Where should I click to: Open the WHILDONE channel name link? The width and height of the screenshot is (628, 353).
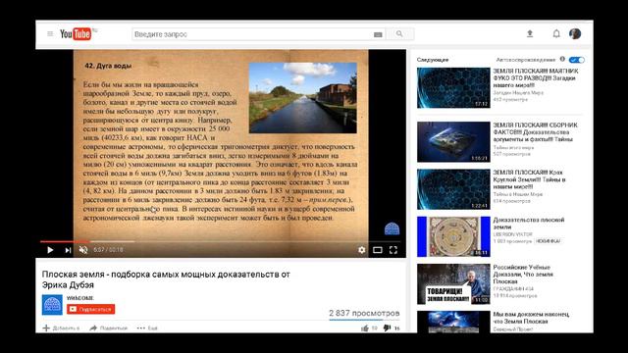pyautogui.click(x=80, y=298)
